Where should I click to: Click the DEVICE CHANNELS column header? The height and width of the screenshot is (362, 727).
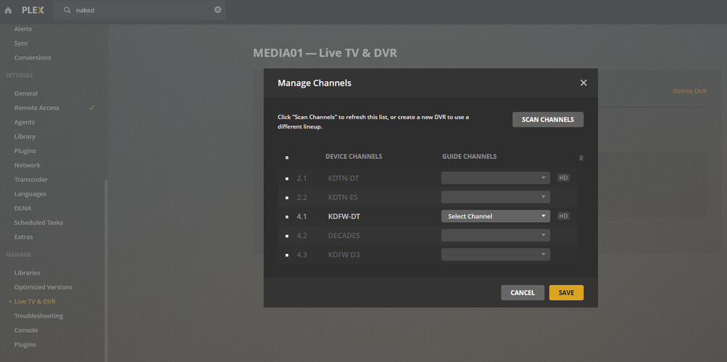coord(354,157)
